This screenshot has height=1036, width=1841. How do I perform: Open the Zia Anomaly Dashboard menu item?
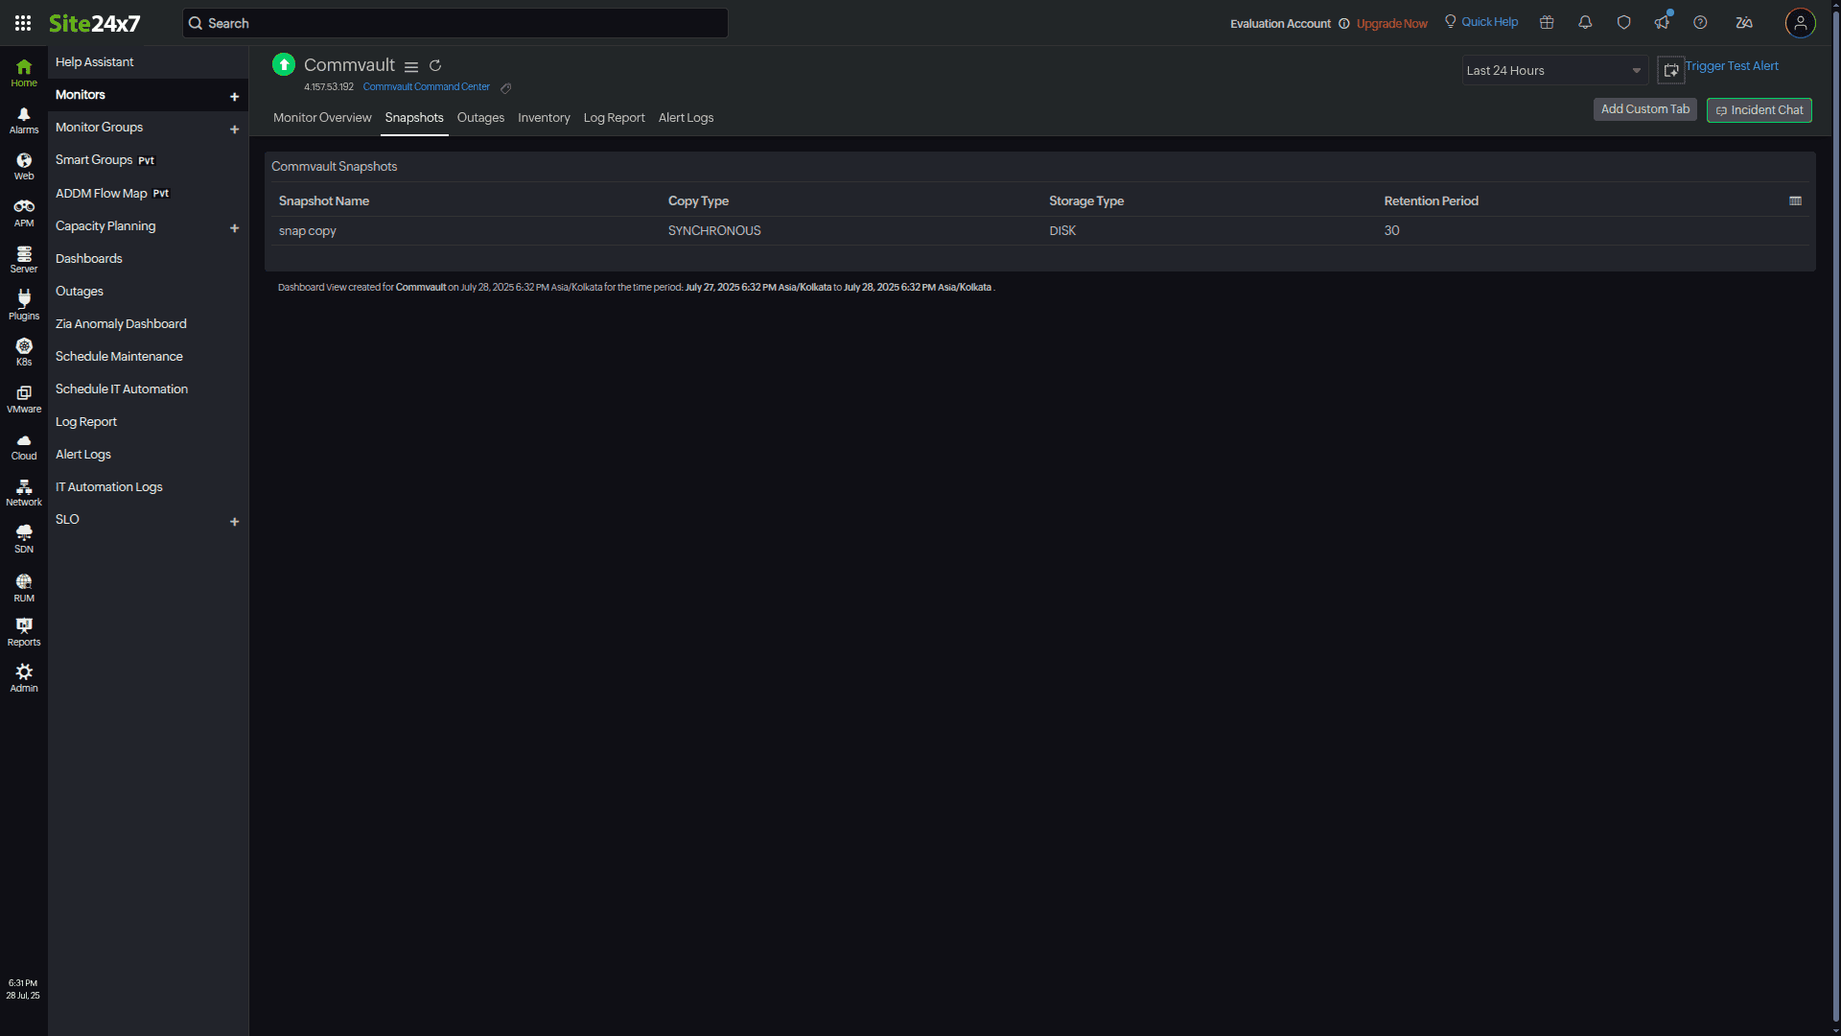click(x=121, y=324)
